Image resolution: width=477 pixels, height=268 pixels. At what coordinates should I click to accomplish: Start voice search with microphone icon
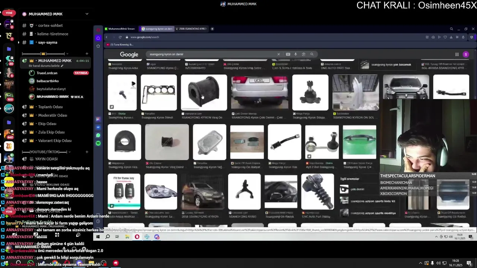pyautogui.click(x=296, y=54)
